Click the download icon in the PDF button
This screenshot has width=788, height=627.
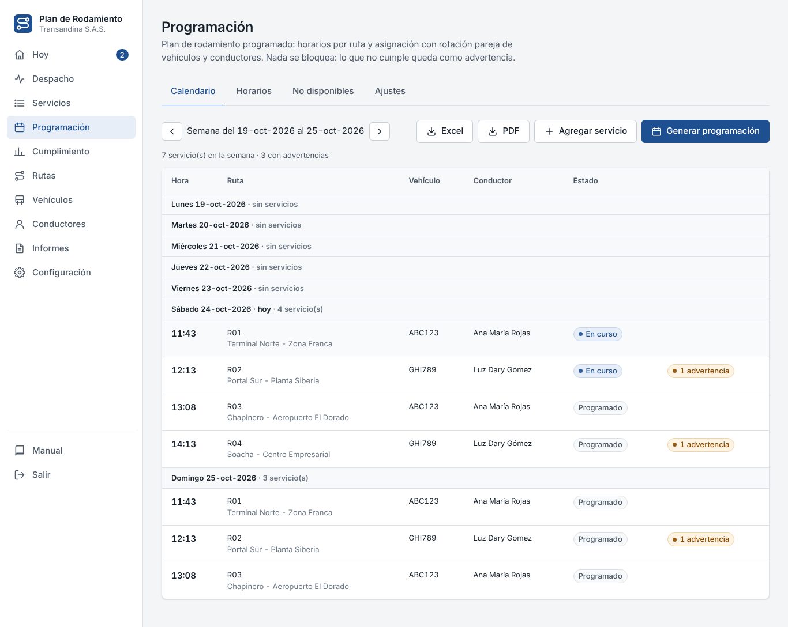point(493,131)
